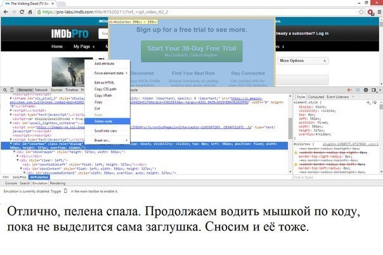The width and height of the screenshot is (383, 255).
Task: Collapse the cboxContent div node
Action: click(21, 168)
